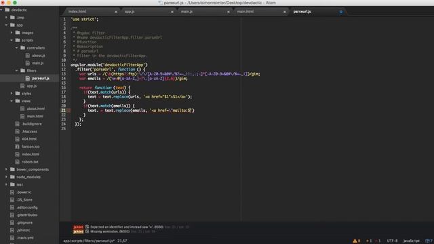Collapse the controllers folder
Image resolution: width=434 pixels, height=244 pixels.
[16, 48]
